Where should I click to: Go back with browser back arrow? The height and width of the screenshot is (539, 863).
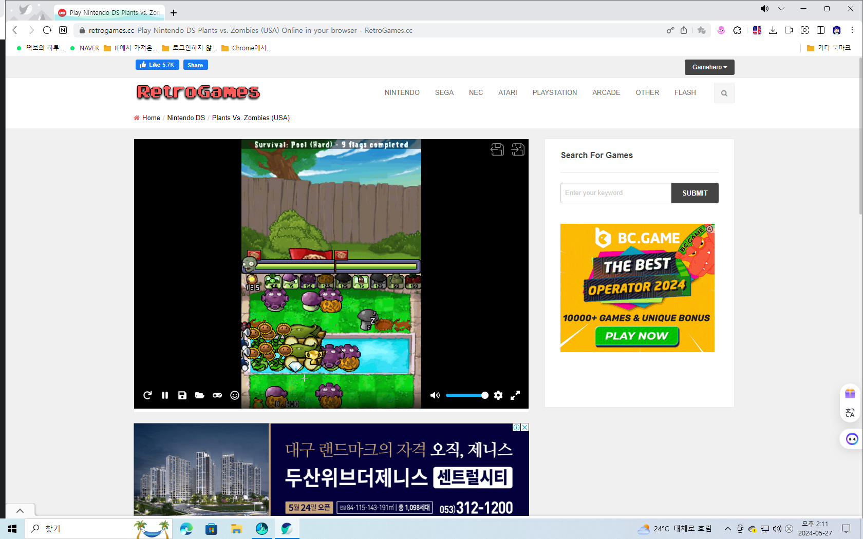pos(15,30)
